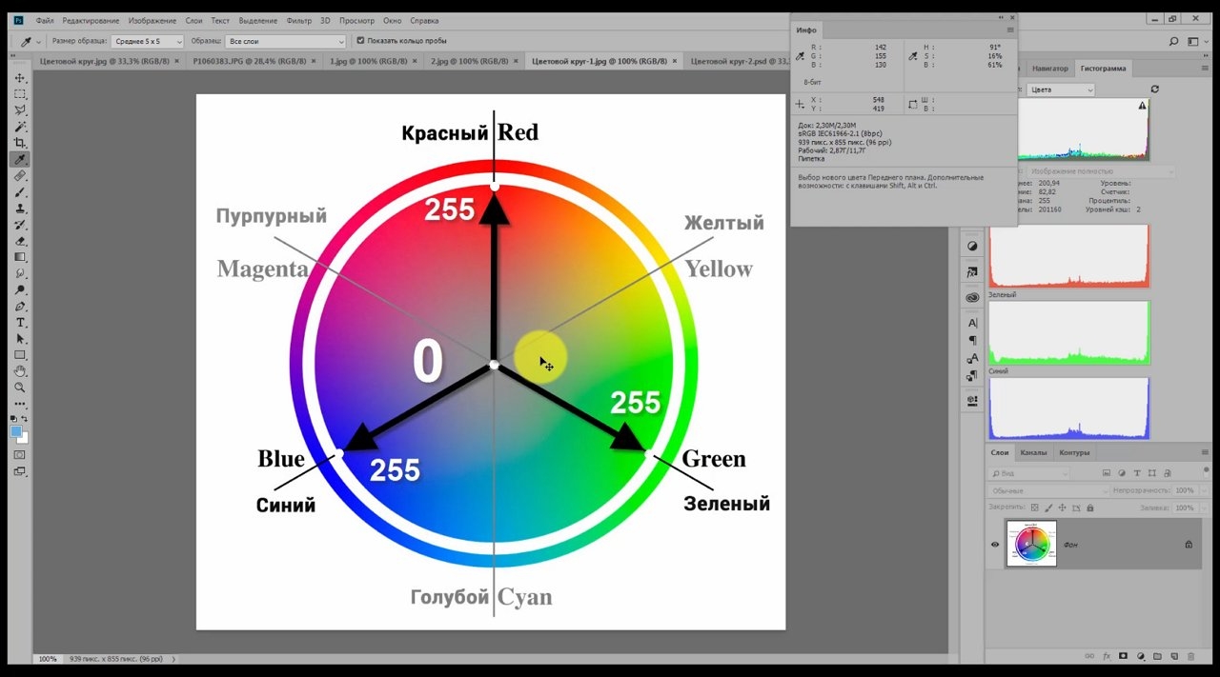Click the link layers icon

1089,656
